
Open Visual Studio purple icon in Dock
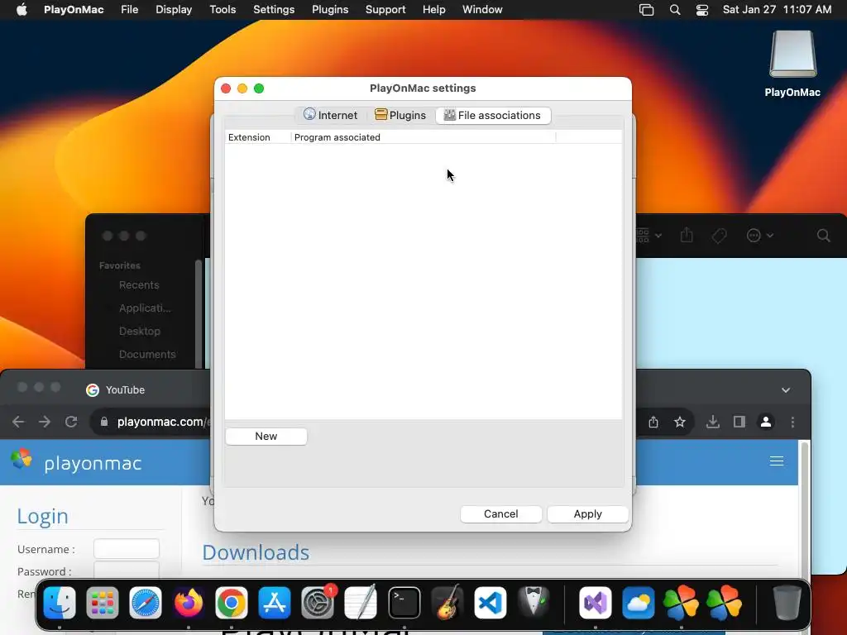[x=596, y=603]
